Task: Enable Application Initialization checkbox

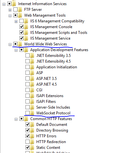Action: coord(27,67)
